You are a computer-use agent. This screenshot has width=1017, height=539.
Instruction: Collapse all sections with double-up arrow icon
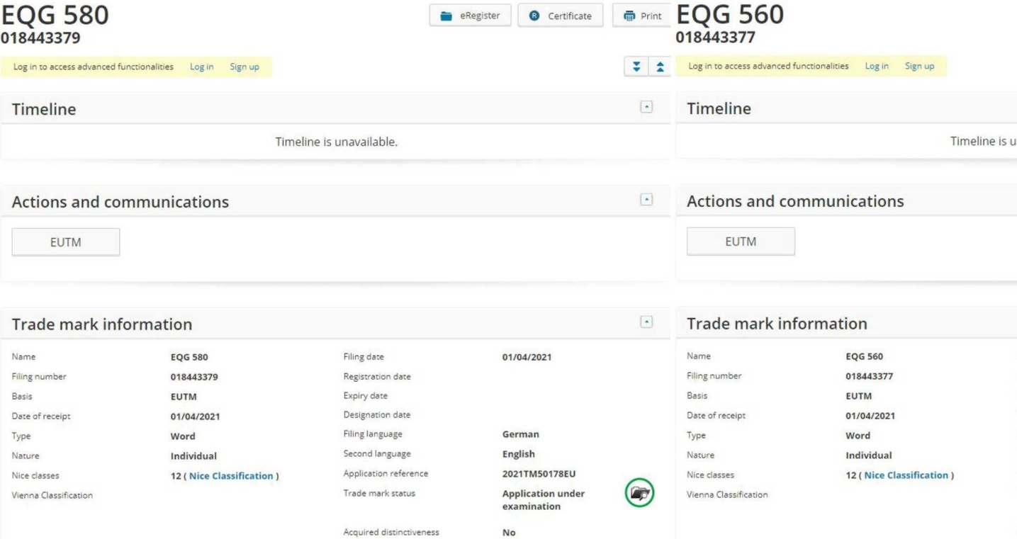click(x=659, y=67)
